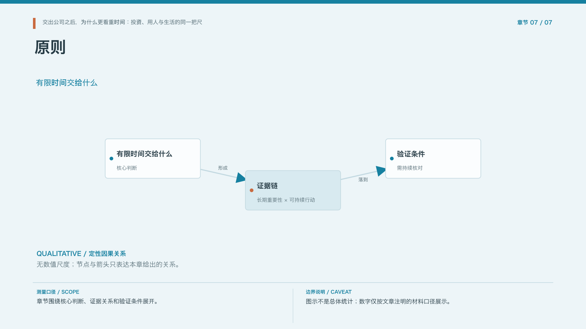The height and width of the screenshot is (329, 586).
Task: Click the blue dot in the "验证条件" node
Action: pyautogui.click(x=392, y=159)
